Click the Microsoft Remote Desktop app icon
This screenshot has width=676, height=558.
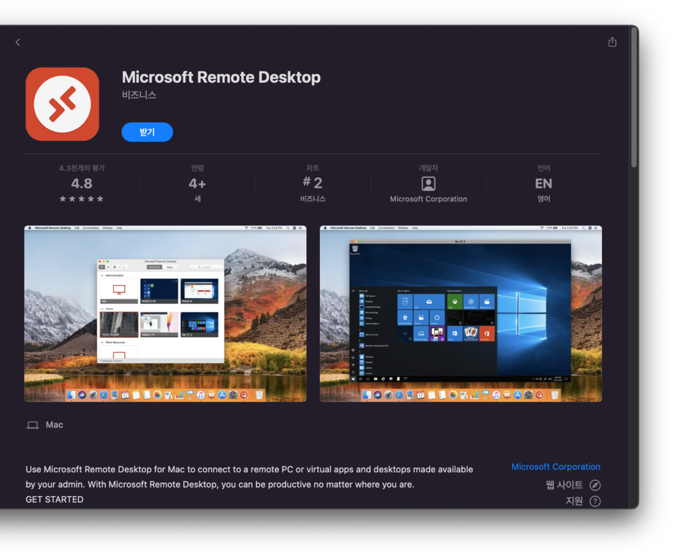pyautogui.click(x=62, y=104)
